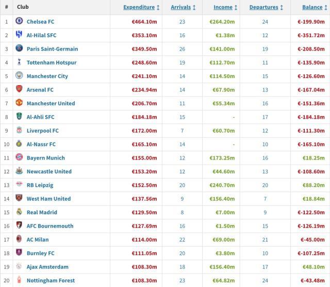Click the Liverpool FC crest icon
The image size is (330, 287).
click(x=19, y=131)
